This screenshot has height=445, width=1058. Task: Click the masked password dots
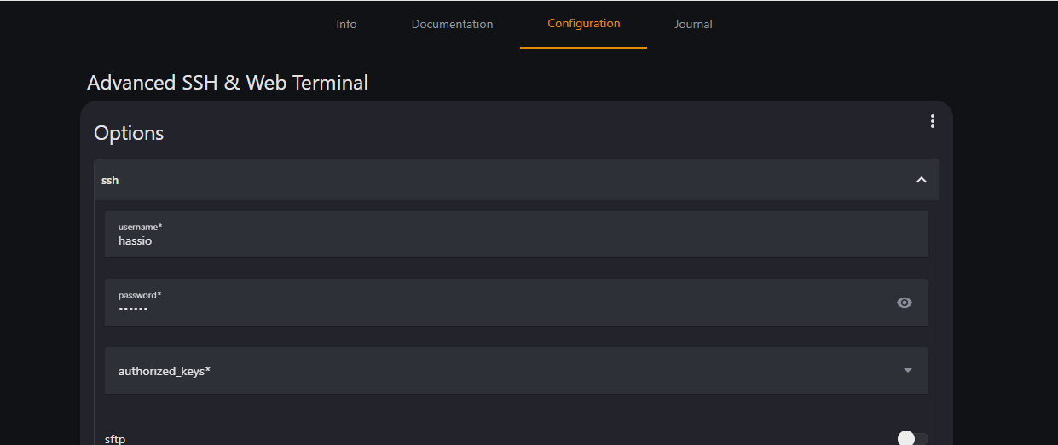click(x=133, y=309)
